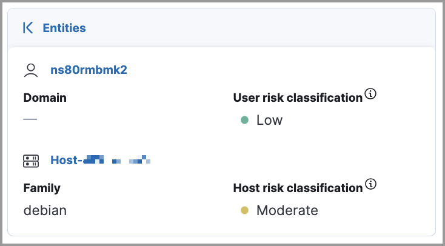Click the green Low risk dot
Screen dimensions: 445x246
tap(245, 120)
